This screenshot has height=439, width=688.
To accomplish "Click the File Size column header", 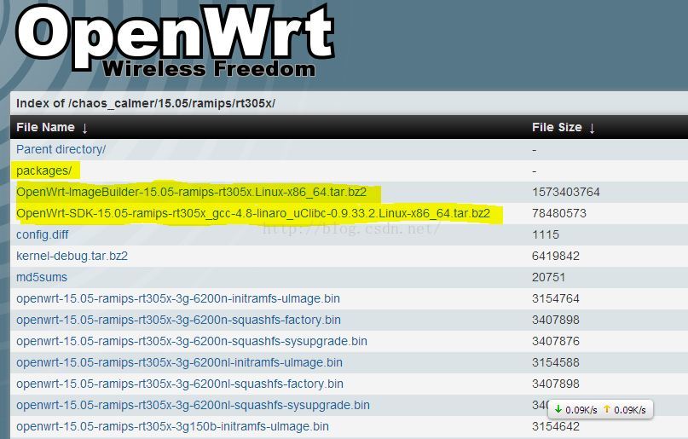I will click(557, 127).
